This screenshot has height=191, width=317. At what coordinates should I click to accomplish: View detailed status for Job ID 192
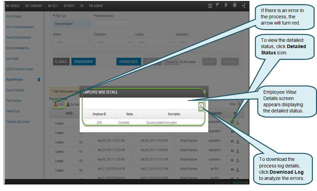pos(232,141)
